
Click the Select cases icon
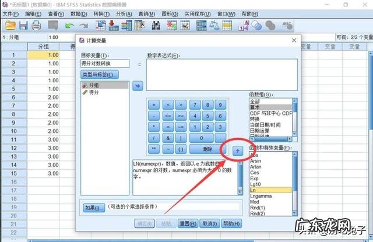[x=227, y=26]
